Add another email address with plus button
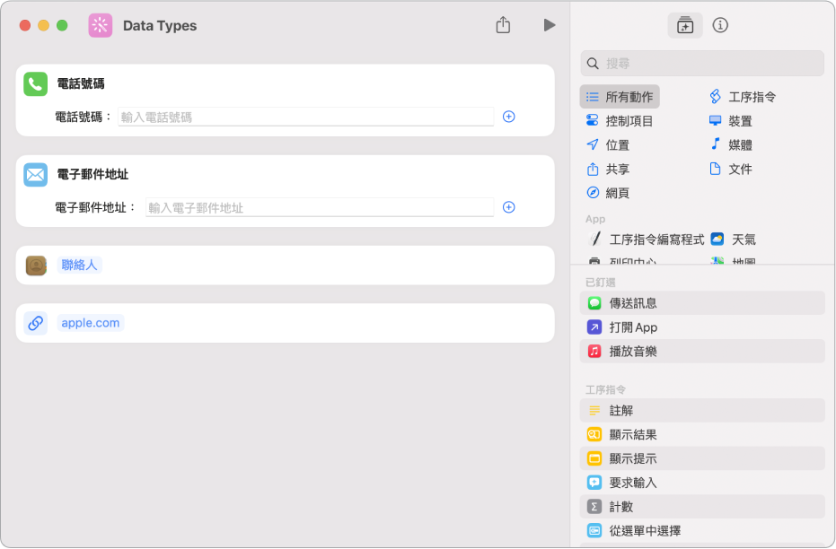 pyautogui.click(x=508, y=207)
